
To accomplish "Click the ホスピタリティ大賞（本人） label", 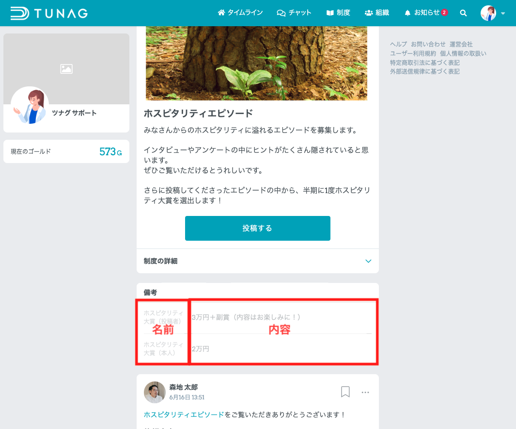I will tap(164, 348).
